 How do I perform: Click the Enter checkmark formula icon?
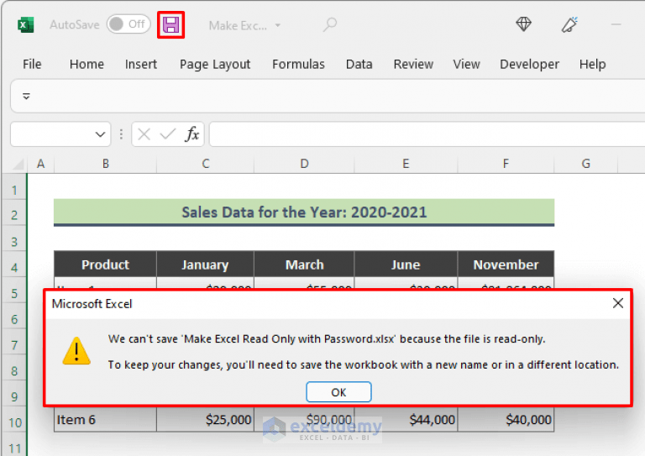(168, 134)
